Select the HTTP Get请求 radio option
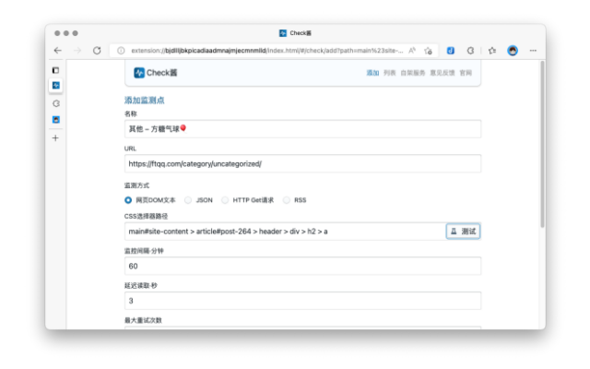This screenshot has height=369, width=590. coord(225,200)
